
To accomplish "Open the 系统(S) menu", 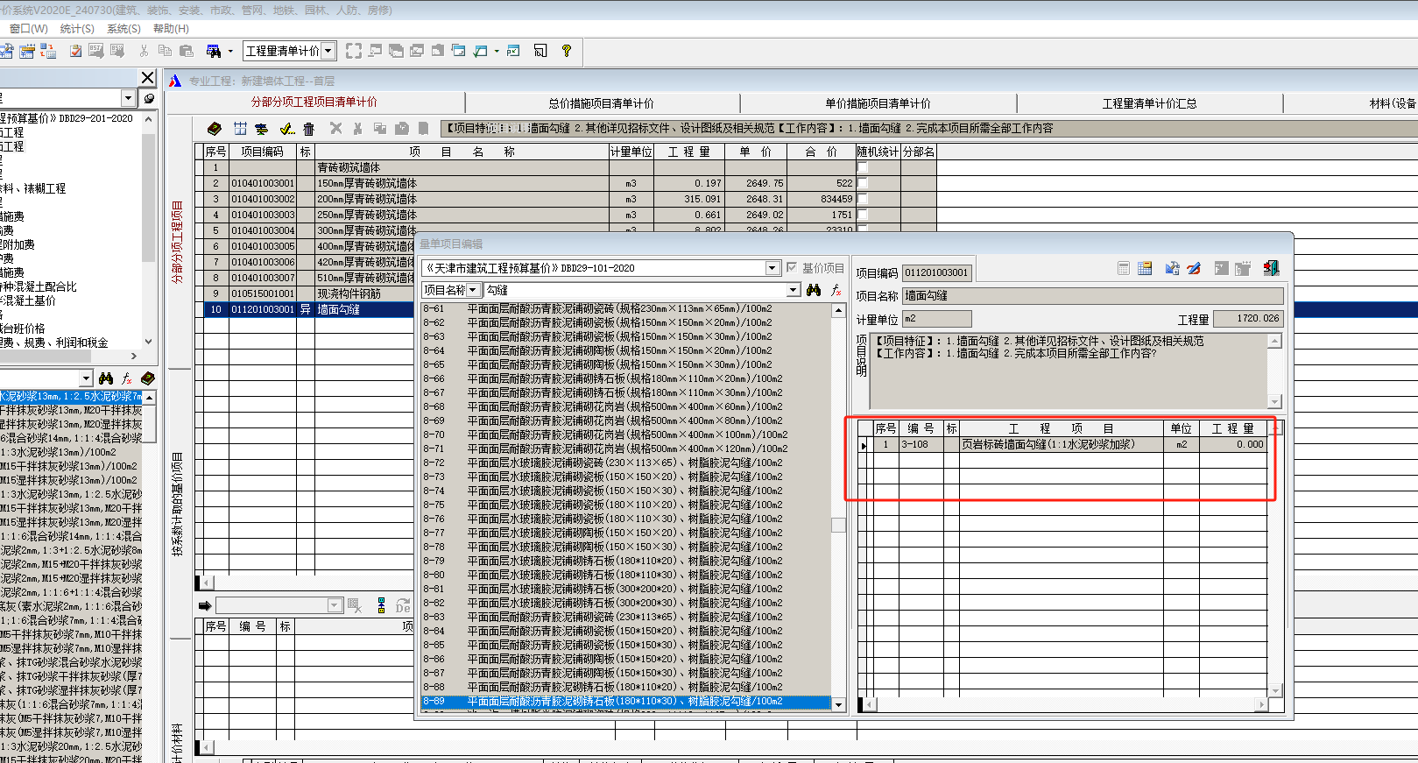I will [123, 29].
